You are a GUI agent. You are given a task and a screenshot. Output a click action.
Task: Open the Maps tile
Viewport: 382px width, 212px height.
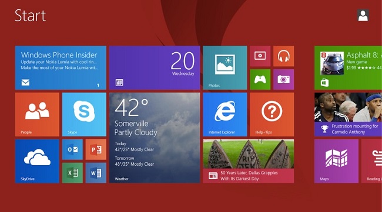(336, 161)
